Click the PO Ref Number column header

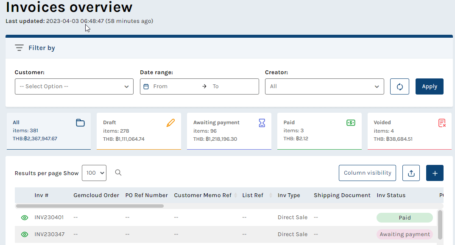(x=147, y=195)
